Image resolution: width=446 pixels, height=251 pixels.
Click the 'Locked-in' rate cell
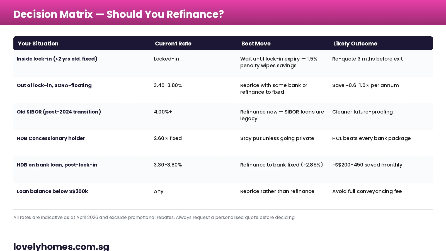(166, 59)
